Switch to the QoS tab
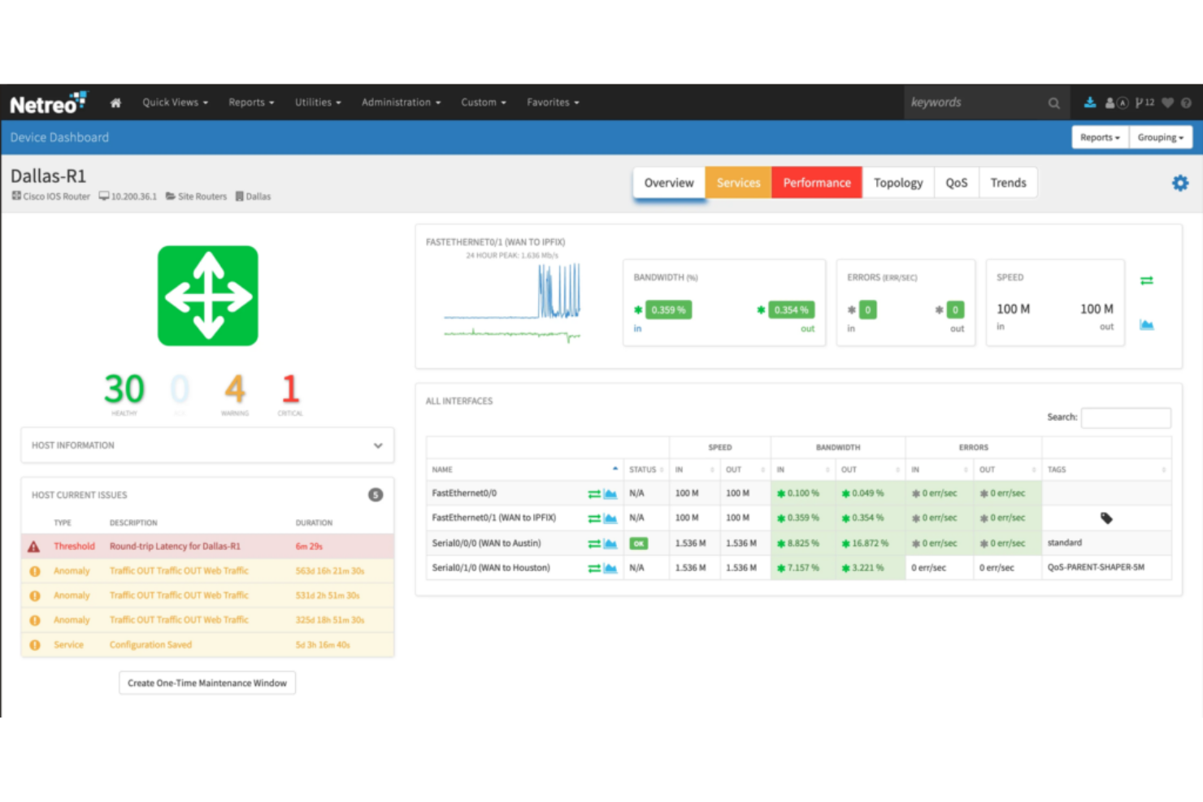1203x802 pixels. coord(957,183)
